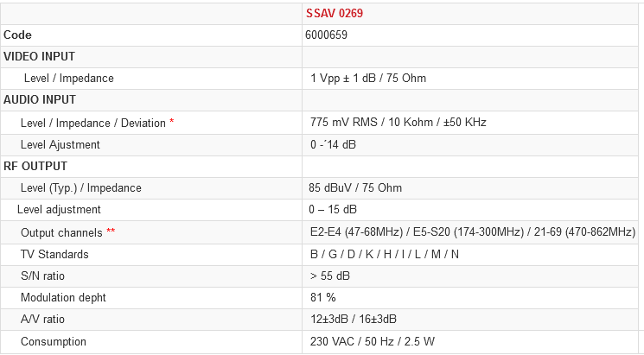Click the 81 % modulation value

[x=323, y=298]
